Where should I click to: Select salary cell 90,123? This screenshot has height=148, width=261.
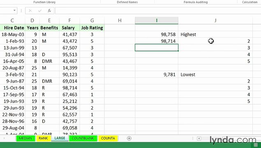[69, 74]
